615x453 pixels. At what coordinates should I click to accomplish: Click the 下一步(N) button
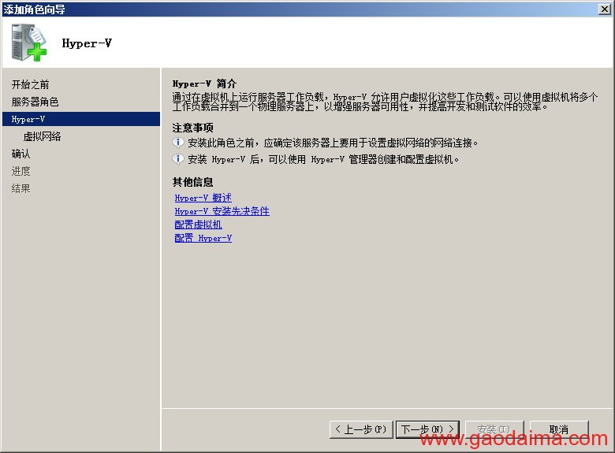point(427,429)
